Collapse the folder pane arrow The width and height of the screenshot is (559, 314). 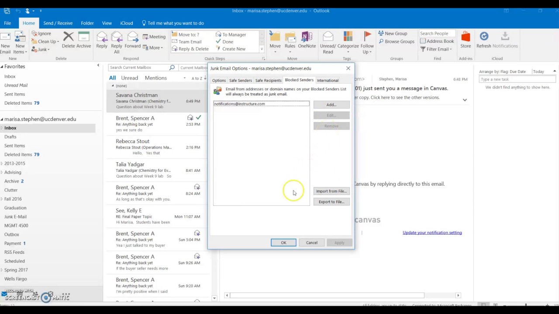(98, 65)
